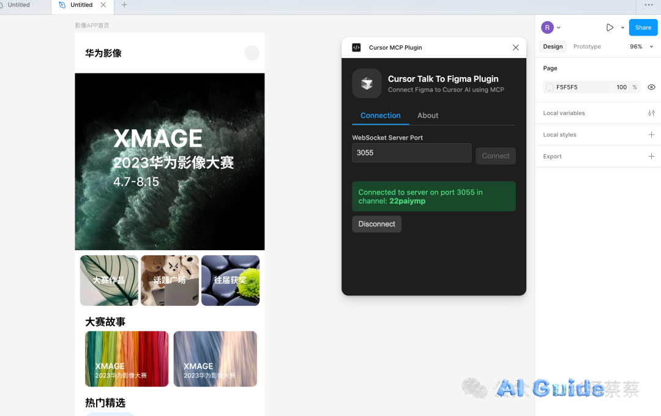
Task: Select the XMAGE hero banner image
Action: pos(170,162)
